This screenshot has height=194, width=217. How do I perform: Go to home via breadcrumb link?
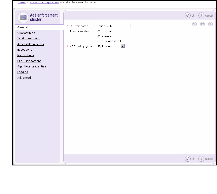tap(22, 2)
